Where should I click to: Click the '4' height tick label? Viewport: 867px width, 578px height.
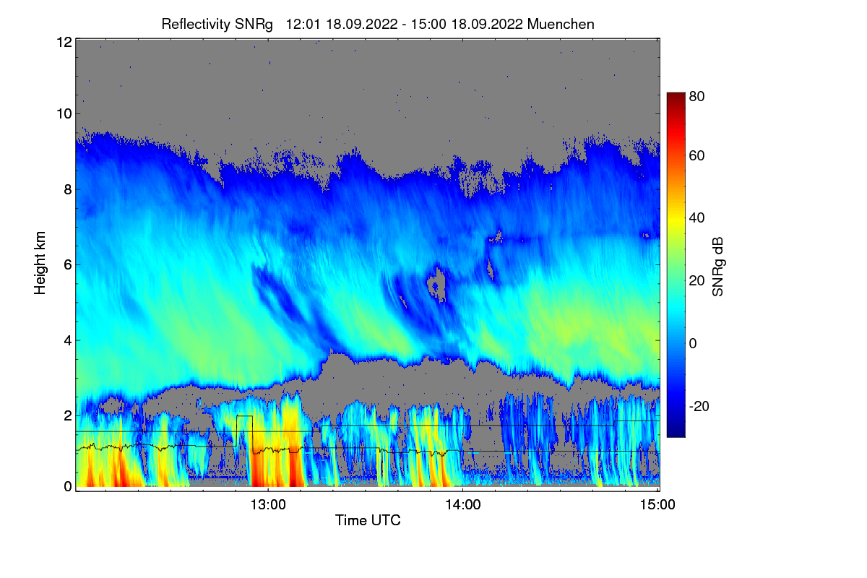68,340
